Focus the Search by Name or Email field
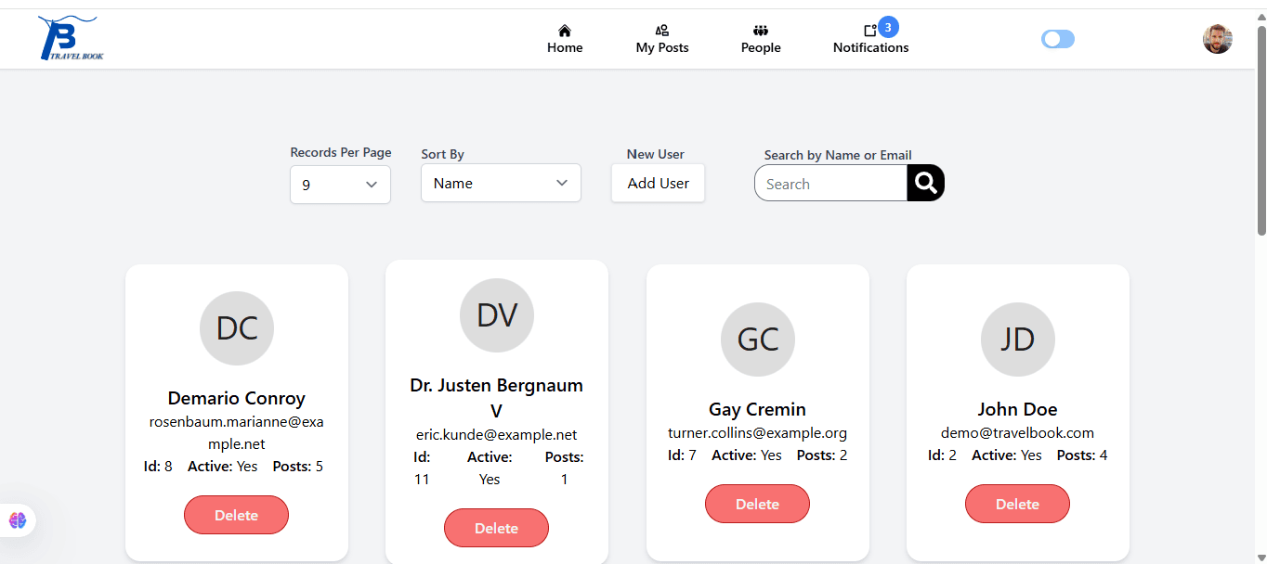This screenshot has width=1267, height=564. click(830, 184)
